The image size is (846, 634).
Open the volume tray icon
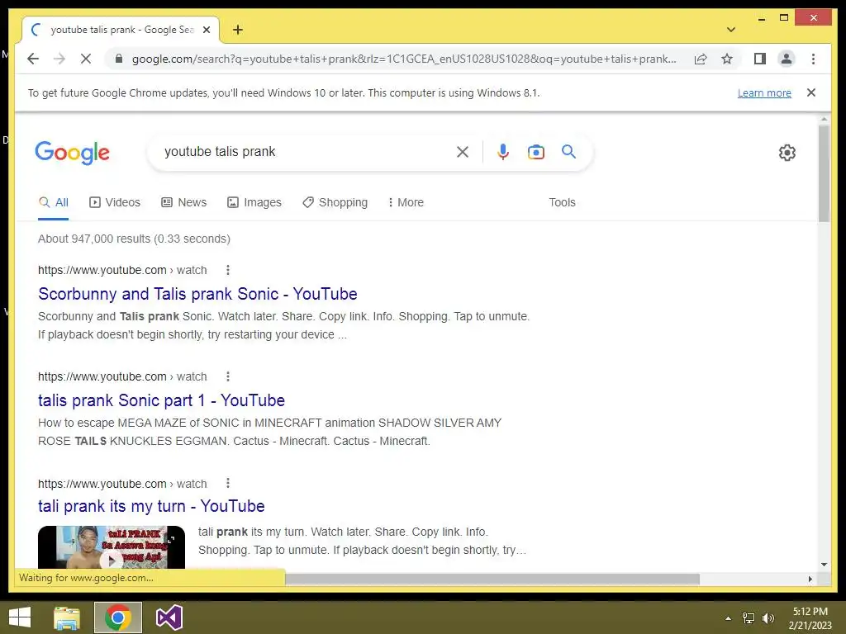coord(768,618)
